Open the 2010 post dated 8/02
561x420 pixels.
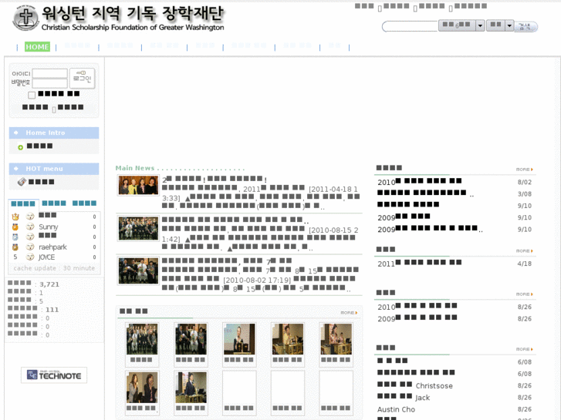tap(419, 182)
